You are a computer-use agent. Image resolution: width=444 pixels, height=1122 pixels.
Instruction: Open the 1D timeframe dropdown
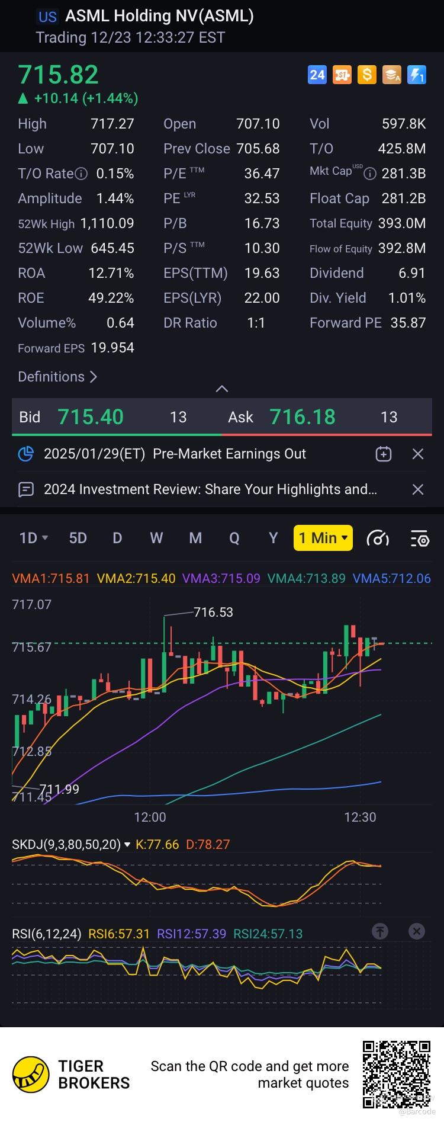coord(34,538)
